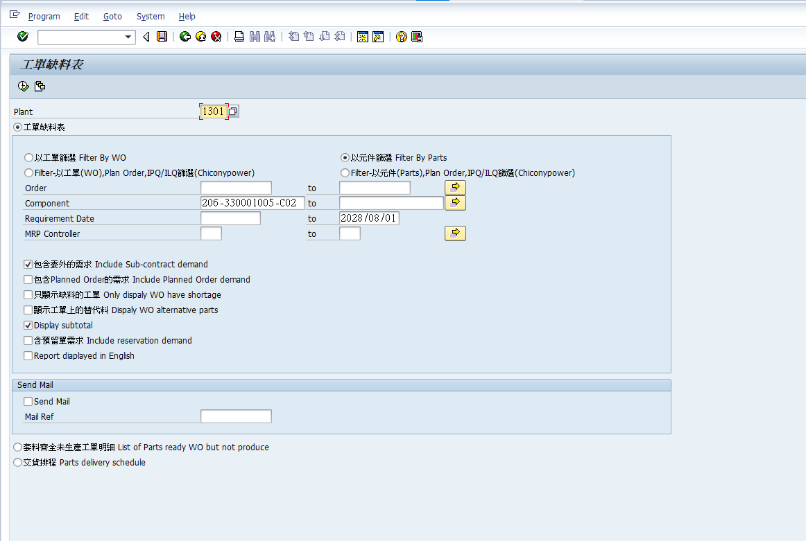This screenshot has height=541, width=806.
Task: Enable Include Planned Order demand checkbox
Action: coord(28,280)
